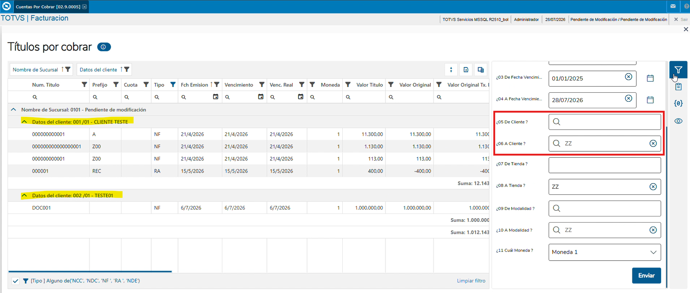
Task: Open the Cuál Moneda dropdown
Action: (605, 252)
